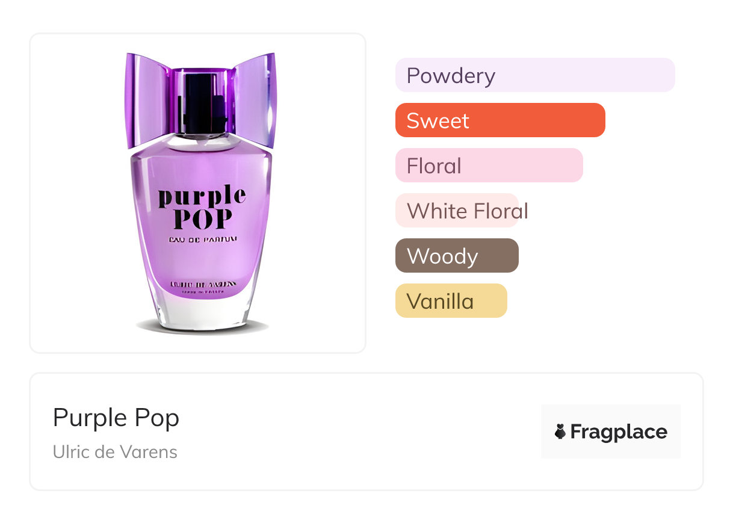
Task: Click the black spray nozzle on the bottle
Action: click(x=201, y=101)
